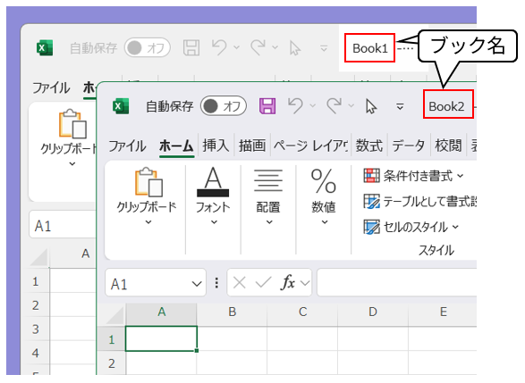
Task: Switch to the 描画 tab
Action: [252, 146]
